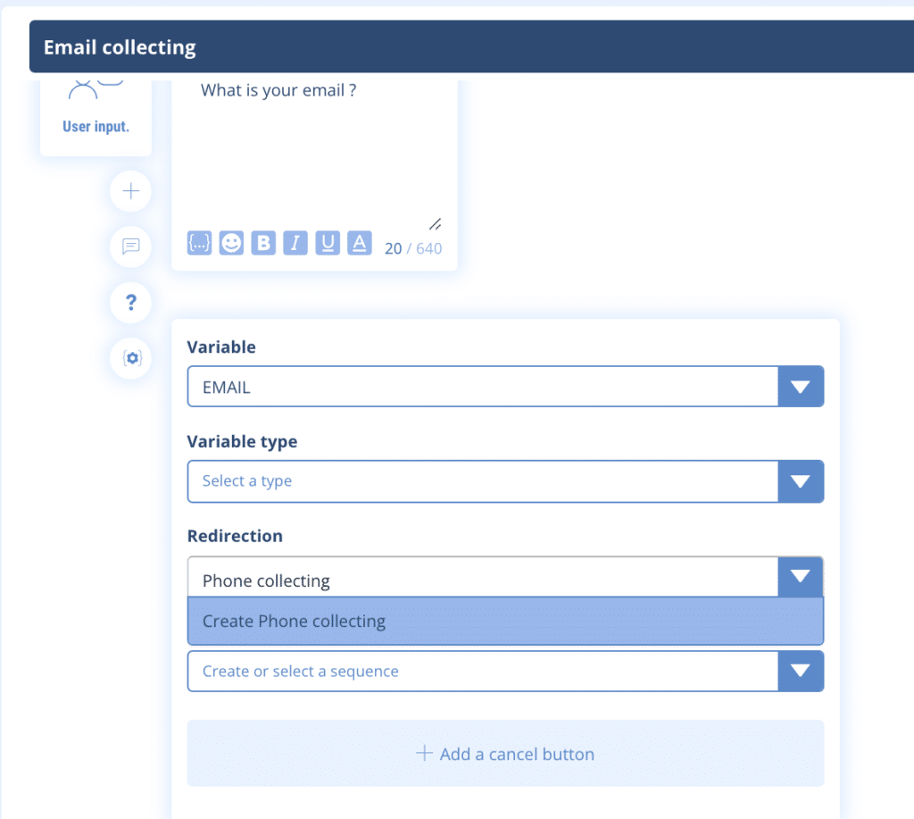Image resolution: width=914 pixels, height=819 pixels.
Task: Open the emoji picker
Action: point(231,243)
